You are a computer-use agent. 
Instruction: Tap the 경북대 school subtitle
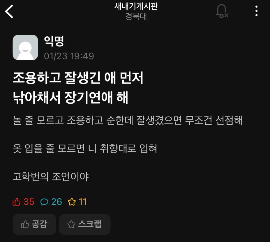[136, 17]
